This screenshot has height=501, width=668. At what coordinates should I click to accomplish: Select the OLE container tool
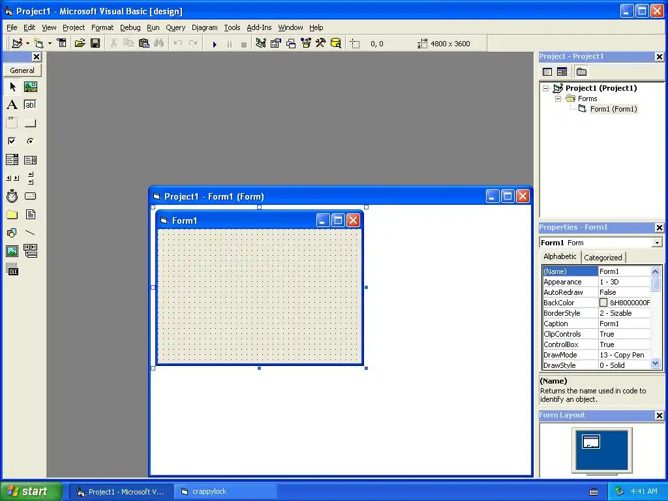12,269
